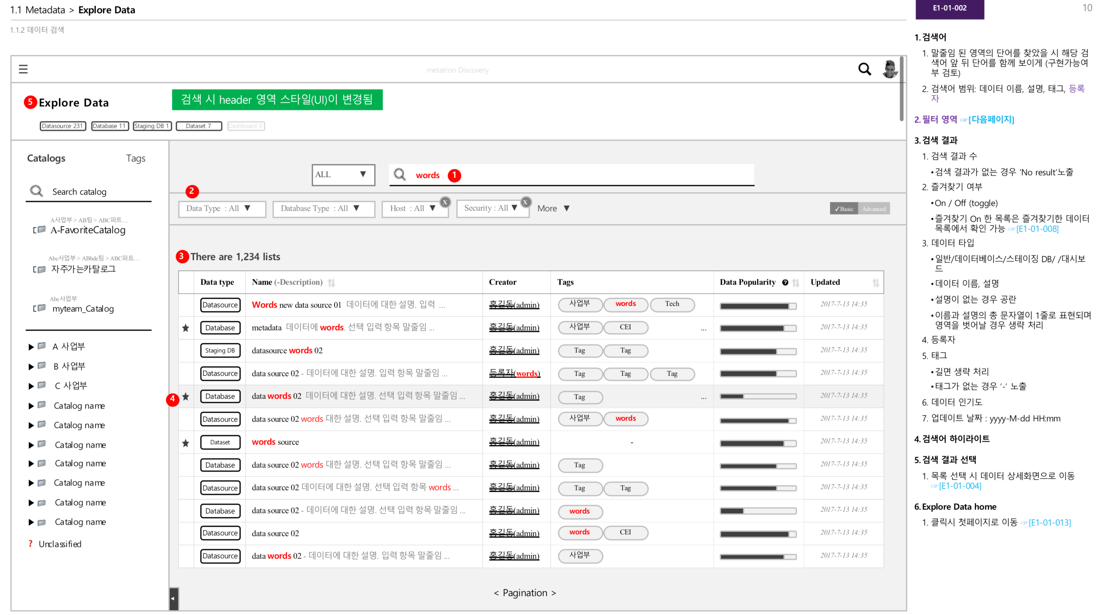Open Security : All dropdown
The height and width of the screenshot is (615, 1101).
[x=493, y=209]
